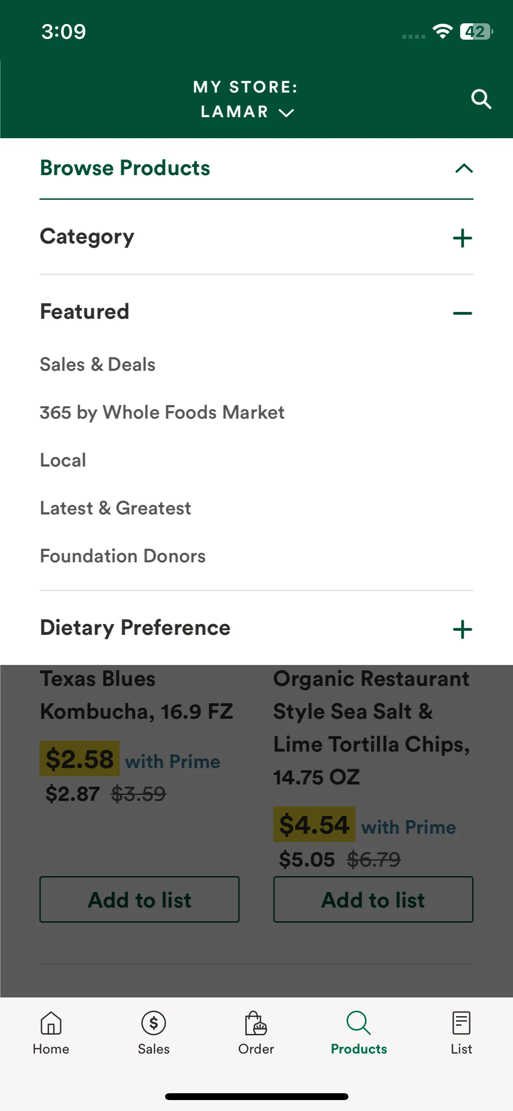Select Sales & Deals
The width and height of the screenshot is (513, 1111).
pos(98,364)
